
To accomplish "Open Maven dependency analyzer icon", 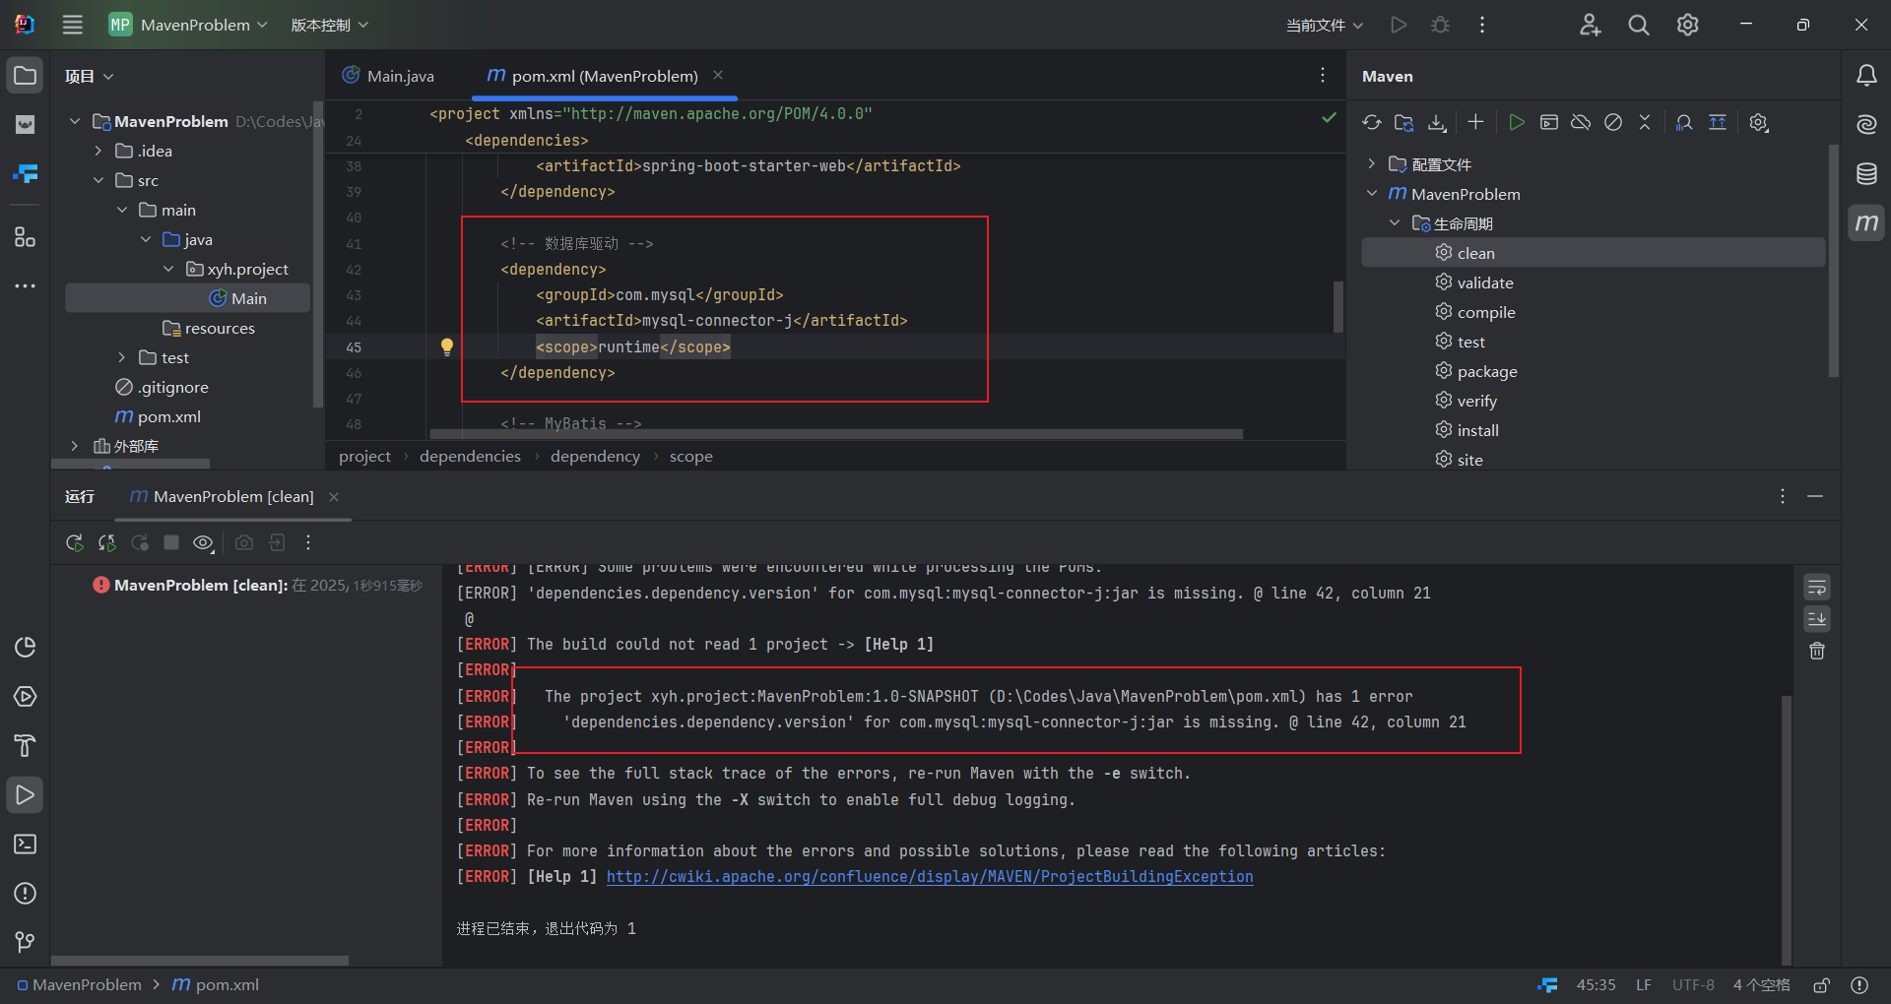I will [x=1684, y=122].
